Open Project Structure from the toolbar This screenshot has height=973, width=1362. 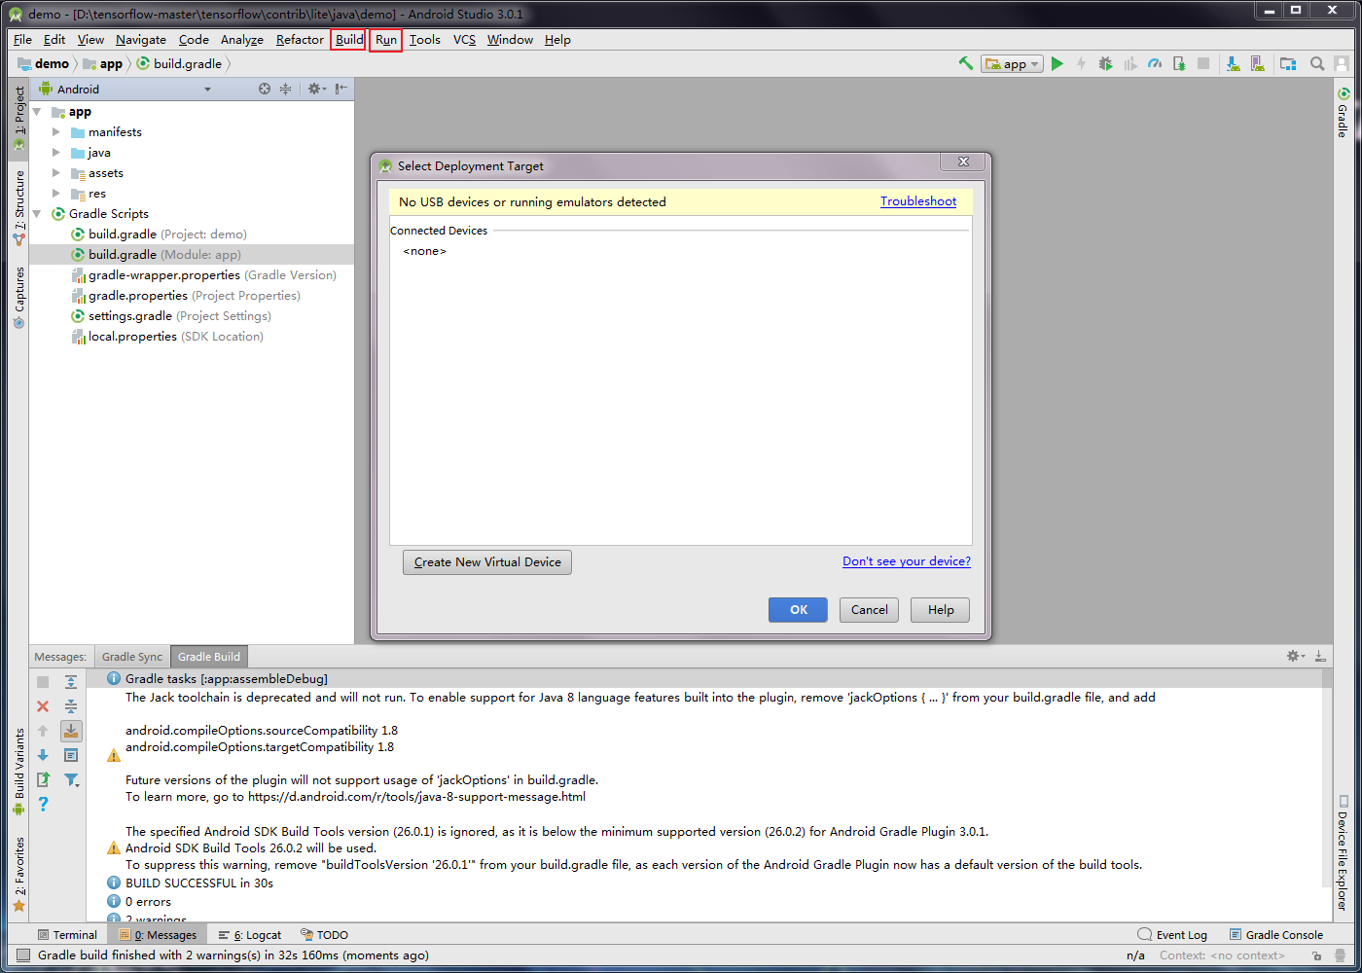pos(1288,63)
